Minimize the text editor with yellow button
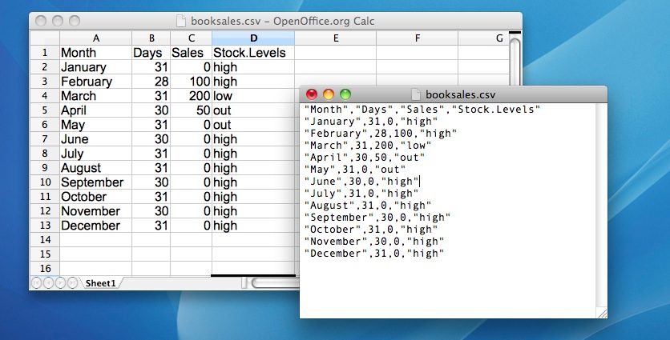This screenshot has width=670, height=340. [329, 94]
